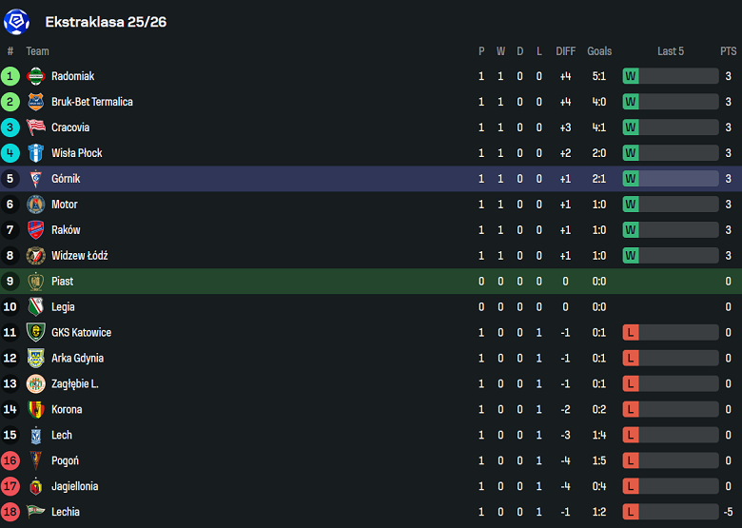The image size is (742, 528).
Task: Click the Goals column header
Action: [599, 51]
